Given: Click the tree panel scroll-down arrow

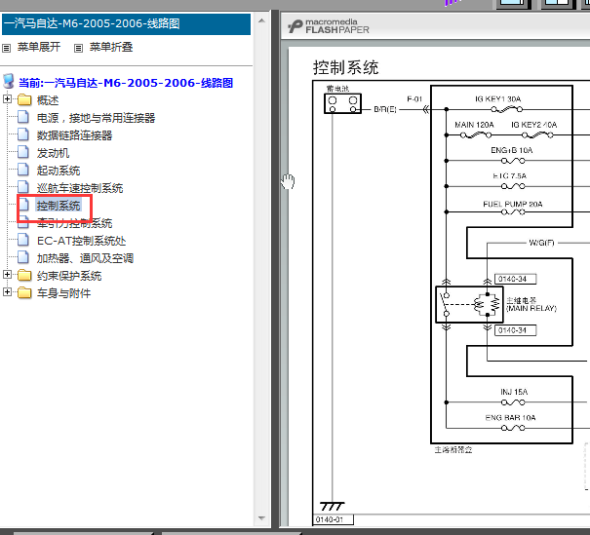Looking at the screenshot, I should click(262, 519).
